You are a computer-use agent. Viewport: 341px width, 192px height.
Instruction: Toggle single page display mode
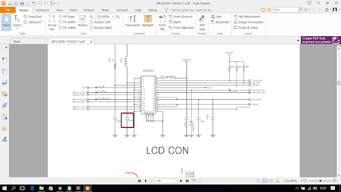pyautogui.click(x=258, y=181)
